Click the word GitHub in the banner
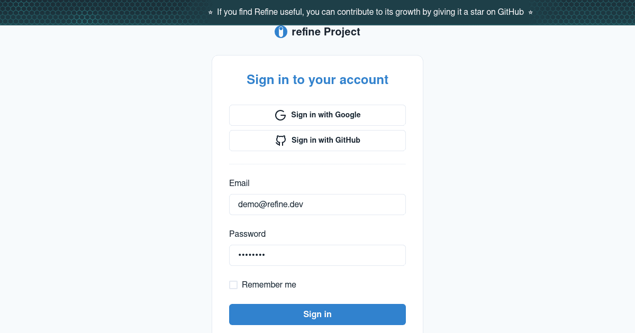 511,12
